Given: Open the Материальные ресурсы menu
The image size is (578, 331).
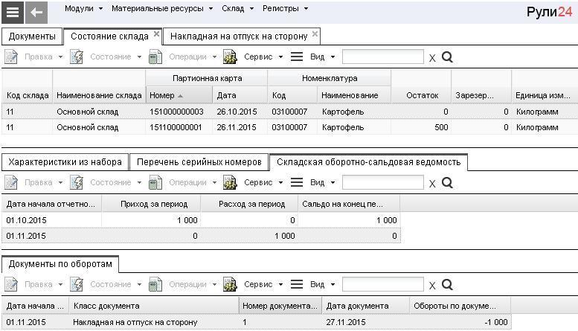Looking at the screenshot, I should (162, 8).
